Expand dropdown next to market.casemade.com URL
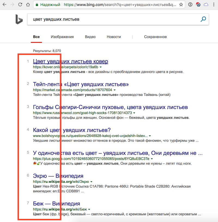 coord(114,90)
